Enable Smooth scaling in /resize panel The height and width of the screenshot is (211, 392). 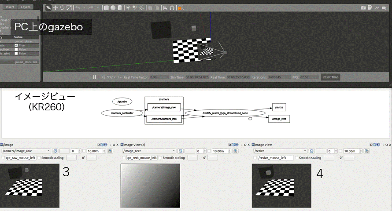(x=297, y=158)
